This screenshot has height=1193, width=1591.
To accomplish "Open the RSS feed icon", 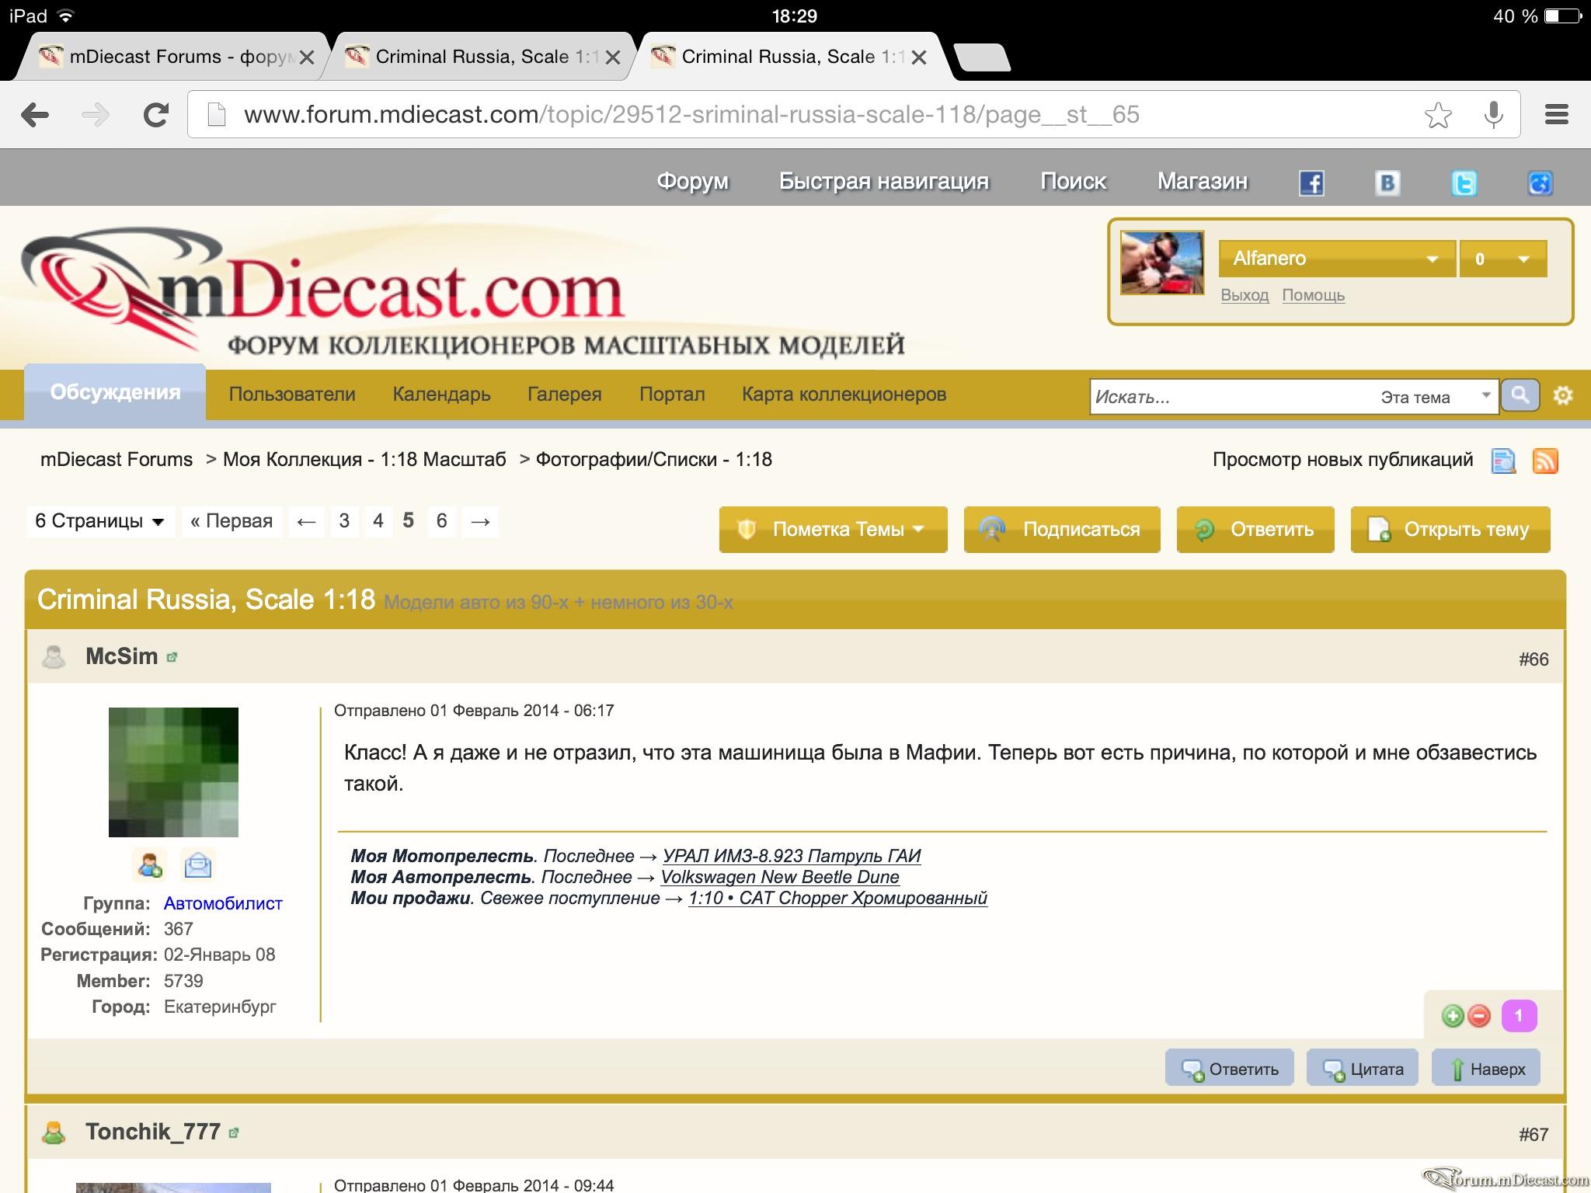I will pos(1545,461).
